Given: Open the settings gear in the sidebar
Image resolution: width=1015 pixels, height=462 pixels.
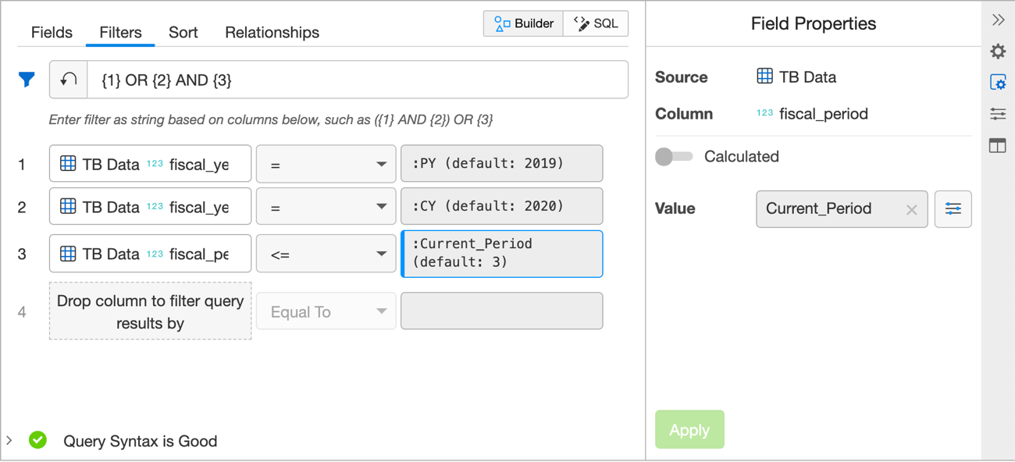Looking at the screenshot, I should click(998, 52).
